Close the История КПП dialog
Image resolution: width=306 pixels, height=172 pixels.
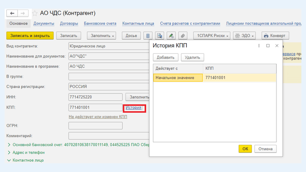click(x=277, y=46)
